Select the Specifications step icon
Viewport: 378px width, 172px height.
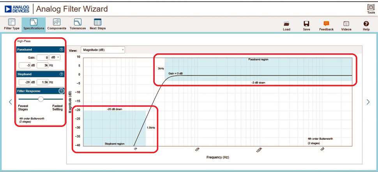34,23
